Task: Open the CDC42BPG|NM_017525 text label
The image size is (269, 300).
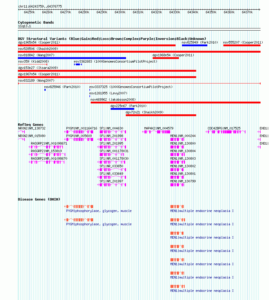Action: click(x=224, y=128)
